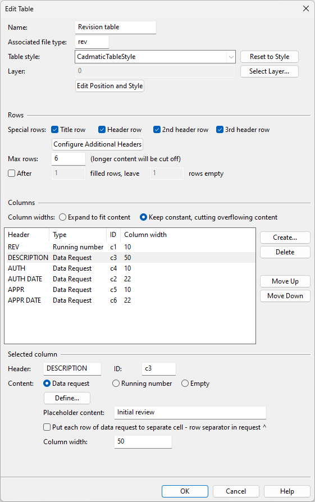Toggle the 2nd header row checkbox
This screenshot has width=315, height=502.
coord(157,130)
